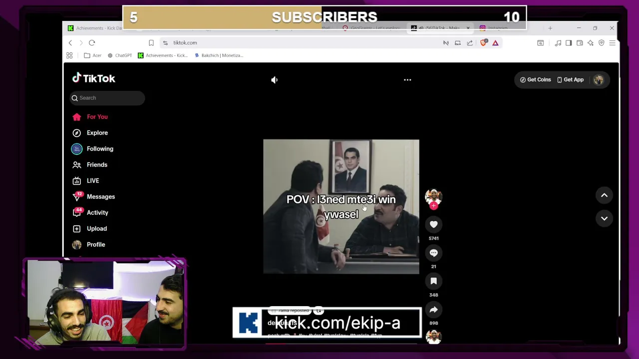
Task: Open the Bakchich Monetiza bookmark
Action: pyautogui.click(x=219, y=55)
